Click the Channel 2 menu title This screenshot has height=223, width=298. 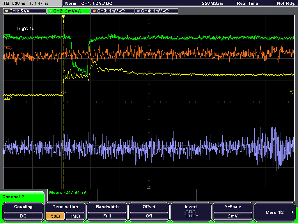pyautogui.click(x=13, y=197)
